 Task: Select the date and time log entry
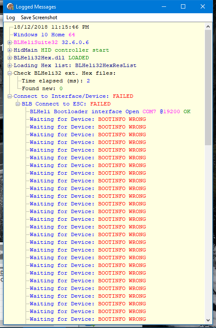pyautogui.click(x=51, y=27)
